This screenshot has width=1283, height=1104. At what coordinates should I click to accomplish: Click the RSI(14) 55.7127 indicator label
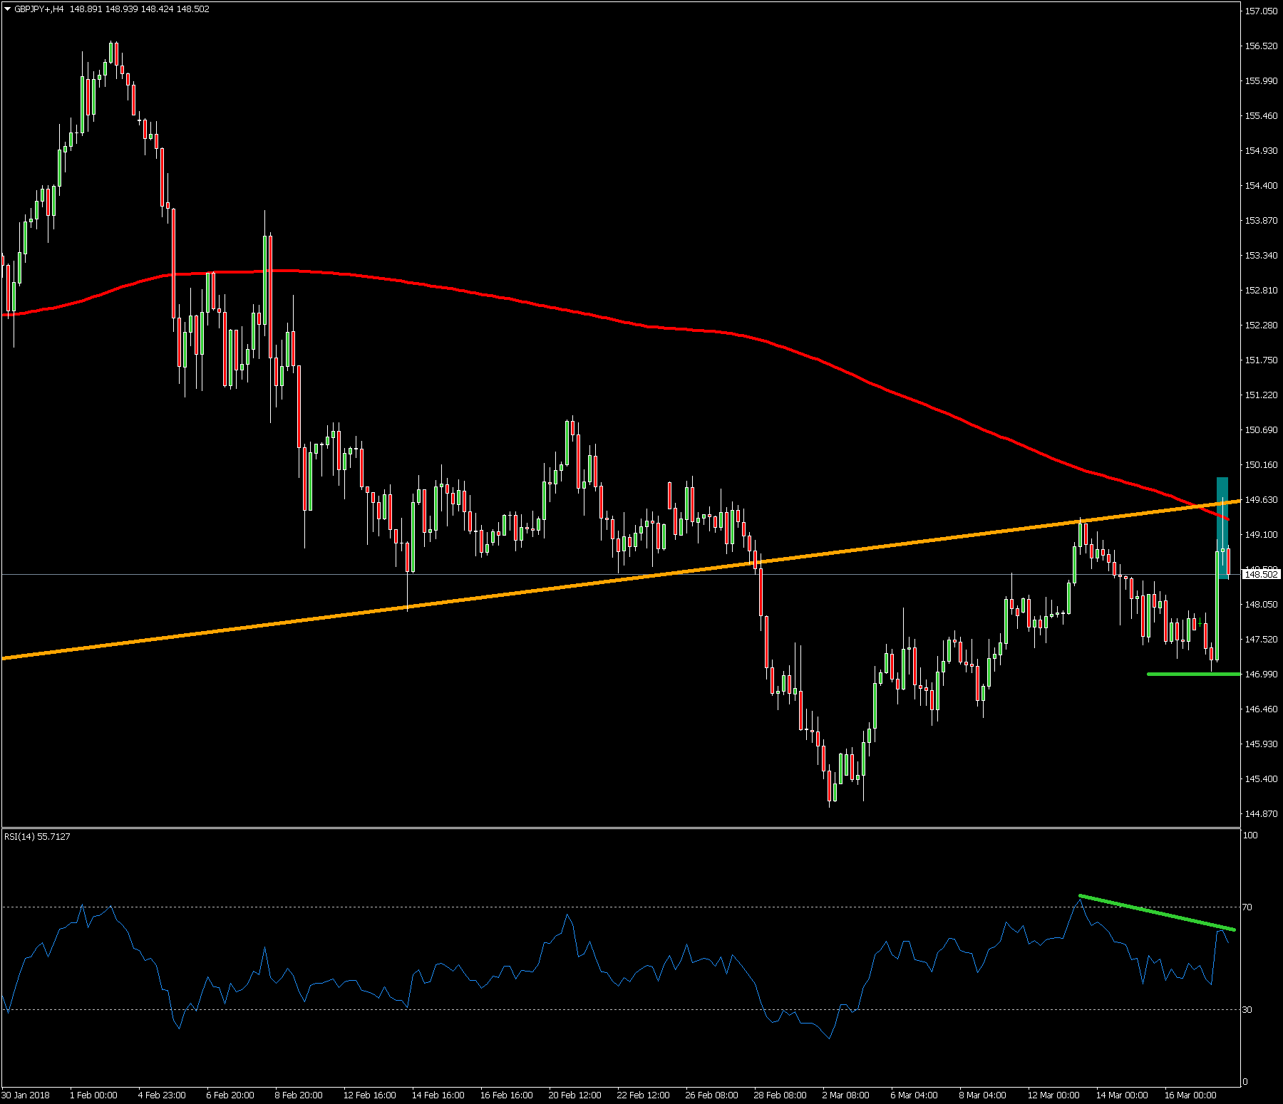(37, 837)
